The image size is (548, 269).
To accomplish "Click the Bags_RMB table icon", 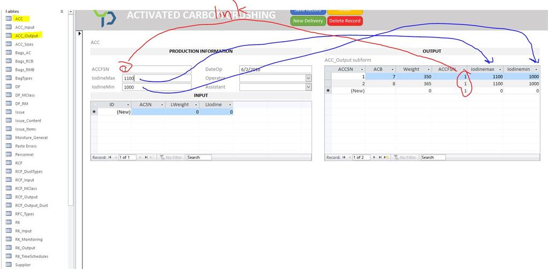I will [9, 70].
